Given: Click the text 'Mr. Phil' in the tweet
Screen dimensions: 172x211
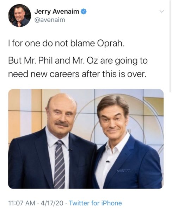Looking at the screenshot, I should click(38, 60).
